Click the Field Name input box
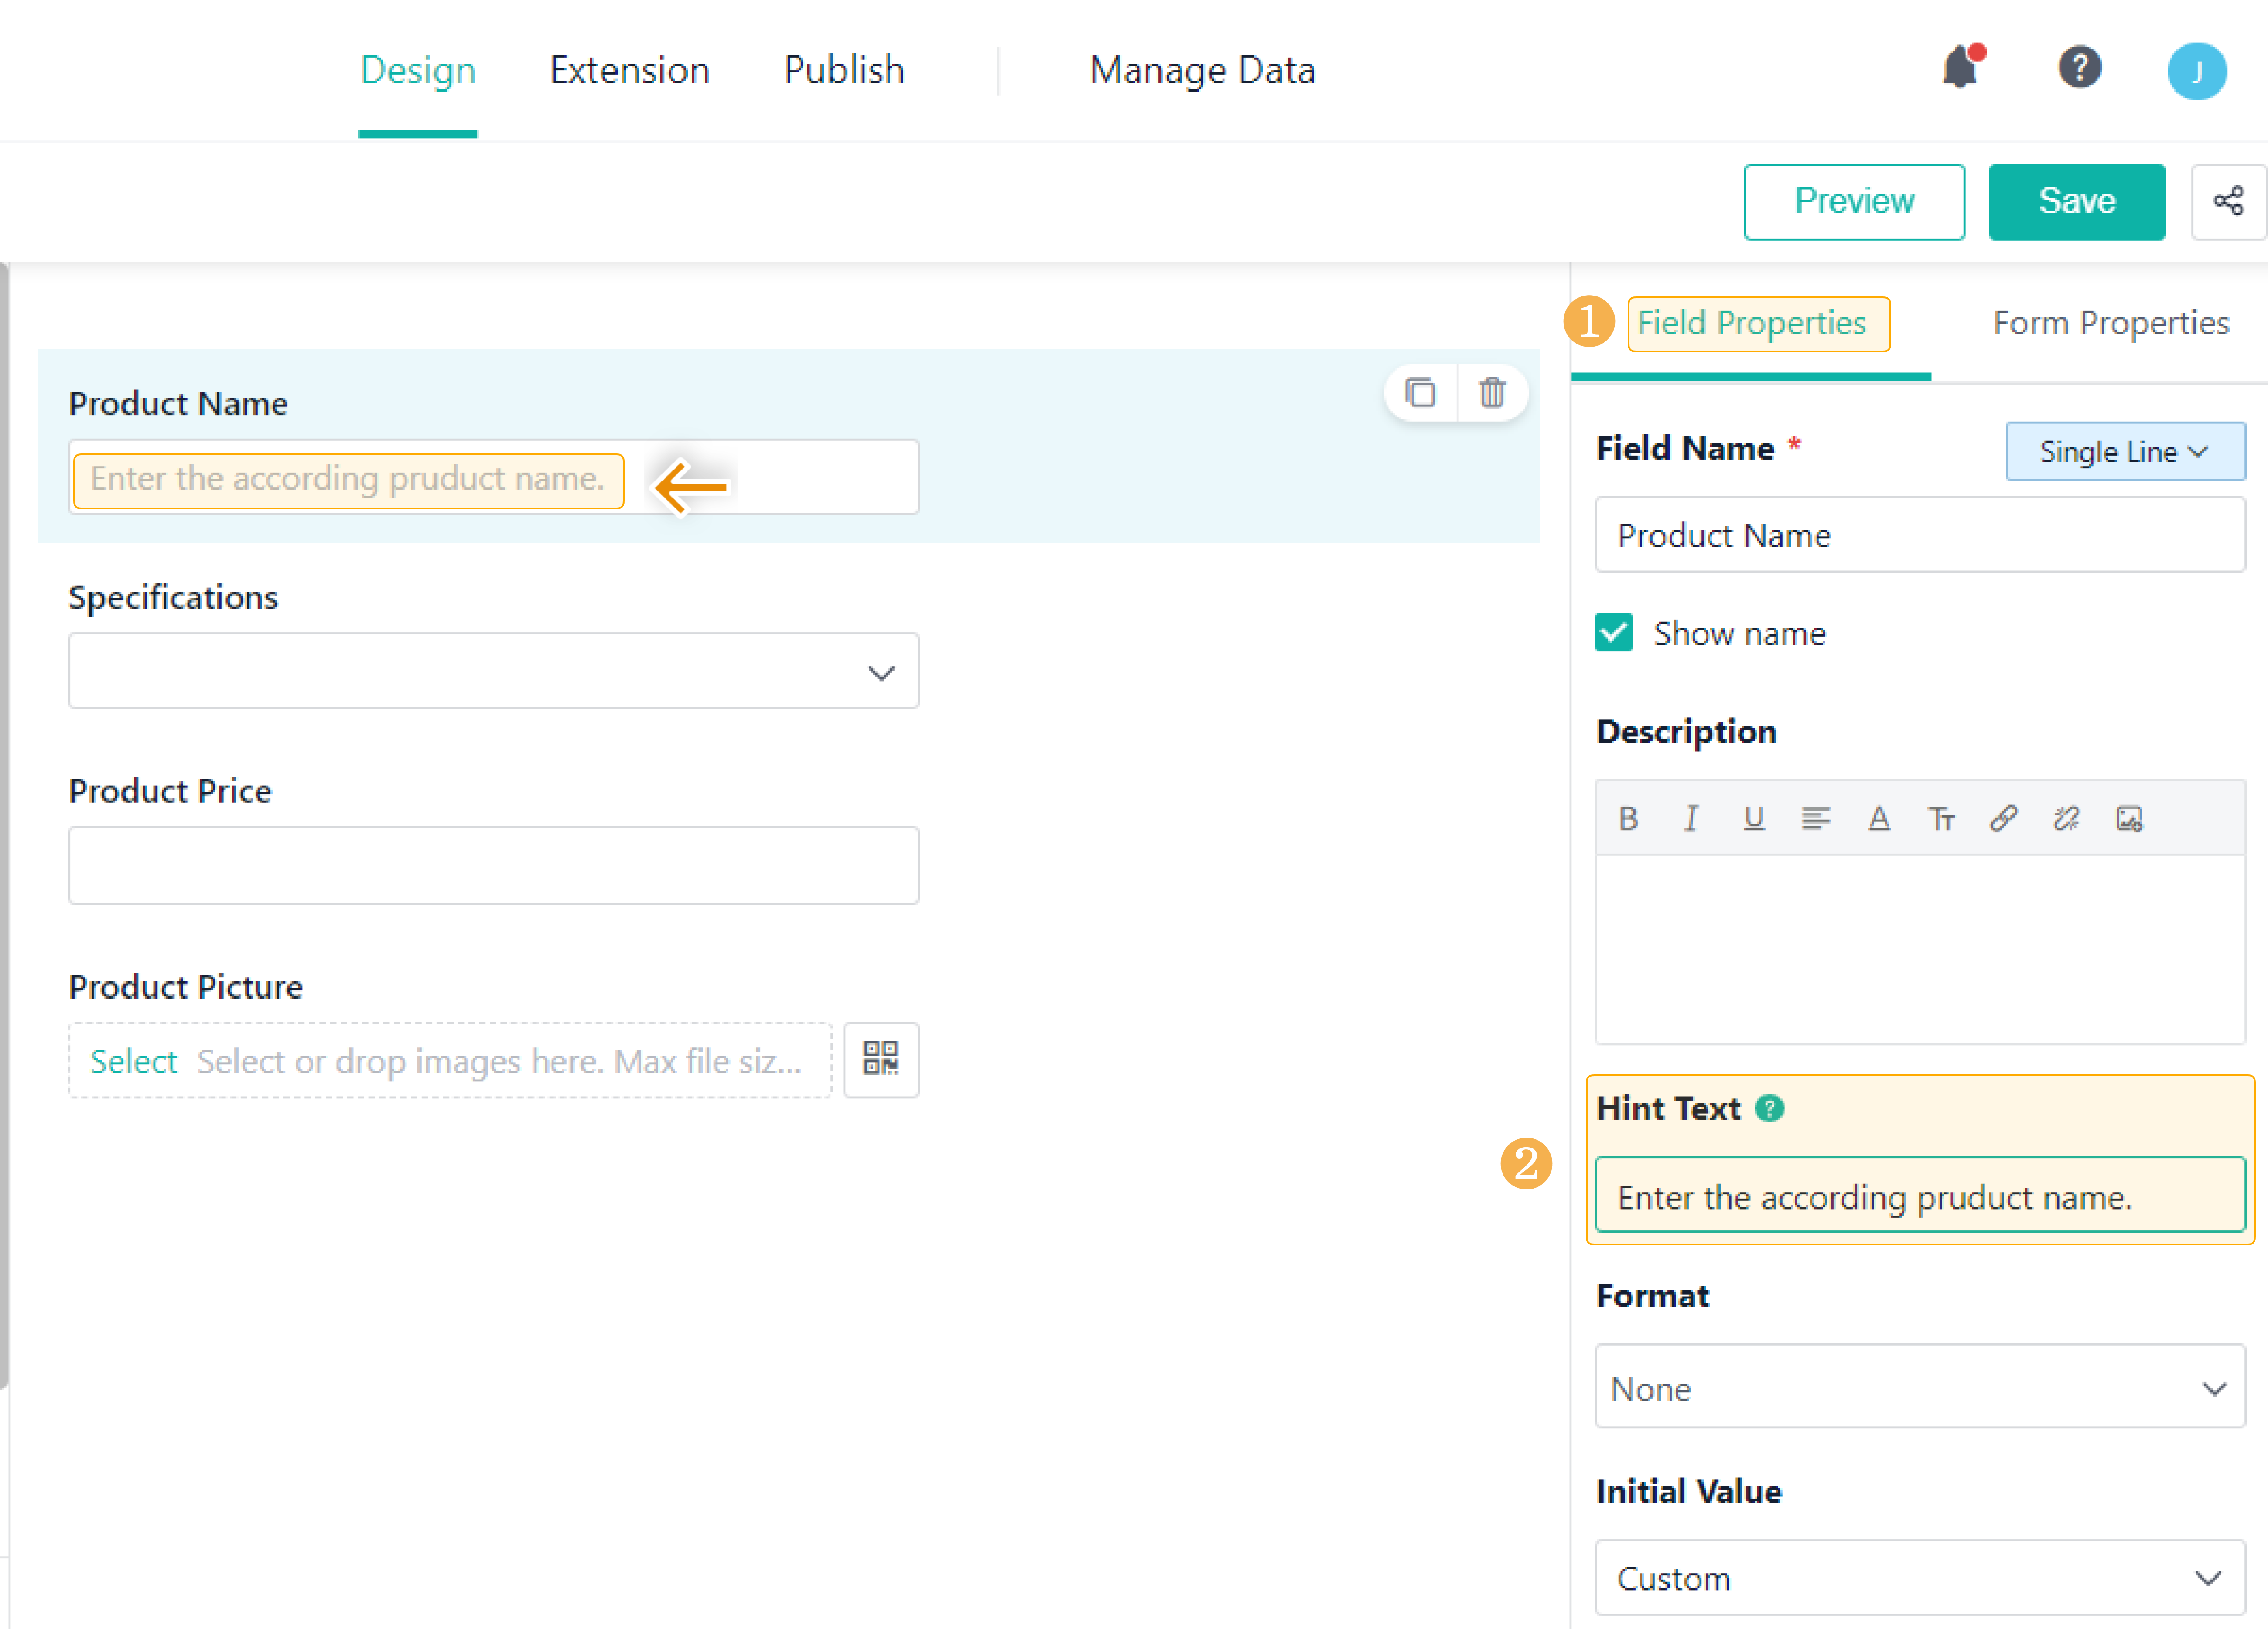This screenshot has height=1629, width=2268. coord(1920,535)
